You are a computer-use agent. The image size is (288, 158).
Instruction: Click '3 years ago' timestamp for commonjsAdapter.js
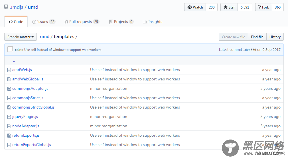(270, 89)
